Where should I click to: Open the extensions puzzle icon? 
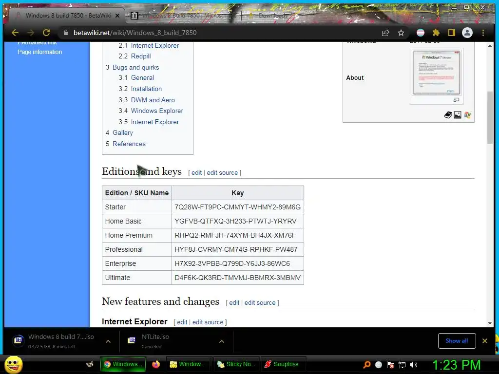coord(436,33)
